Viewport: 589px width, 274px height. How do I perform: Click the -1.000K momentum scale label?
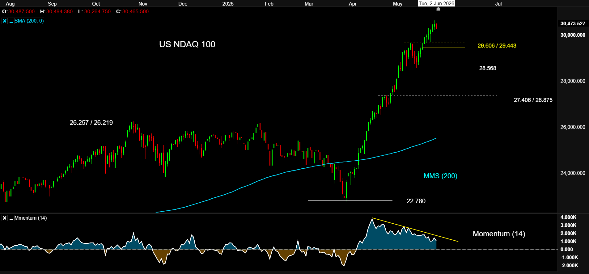pos(569,257)
